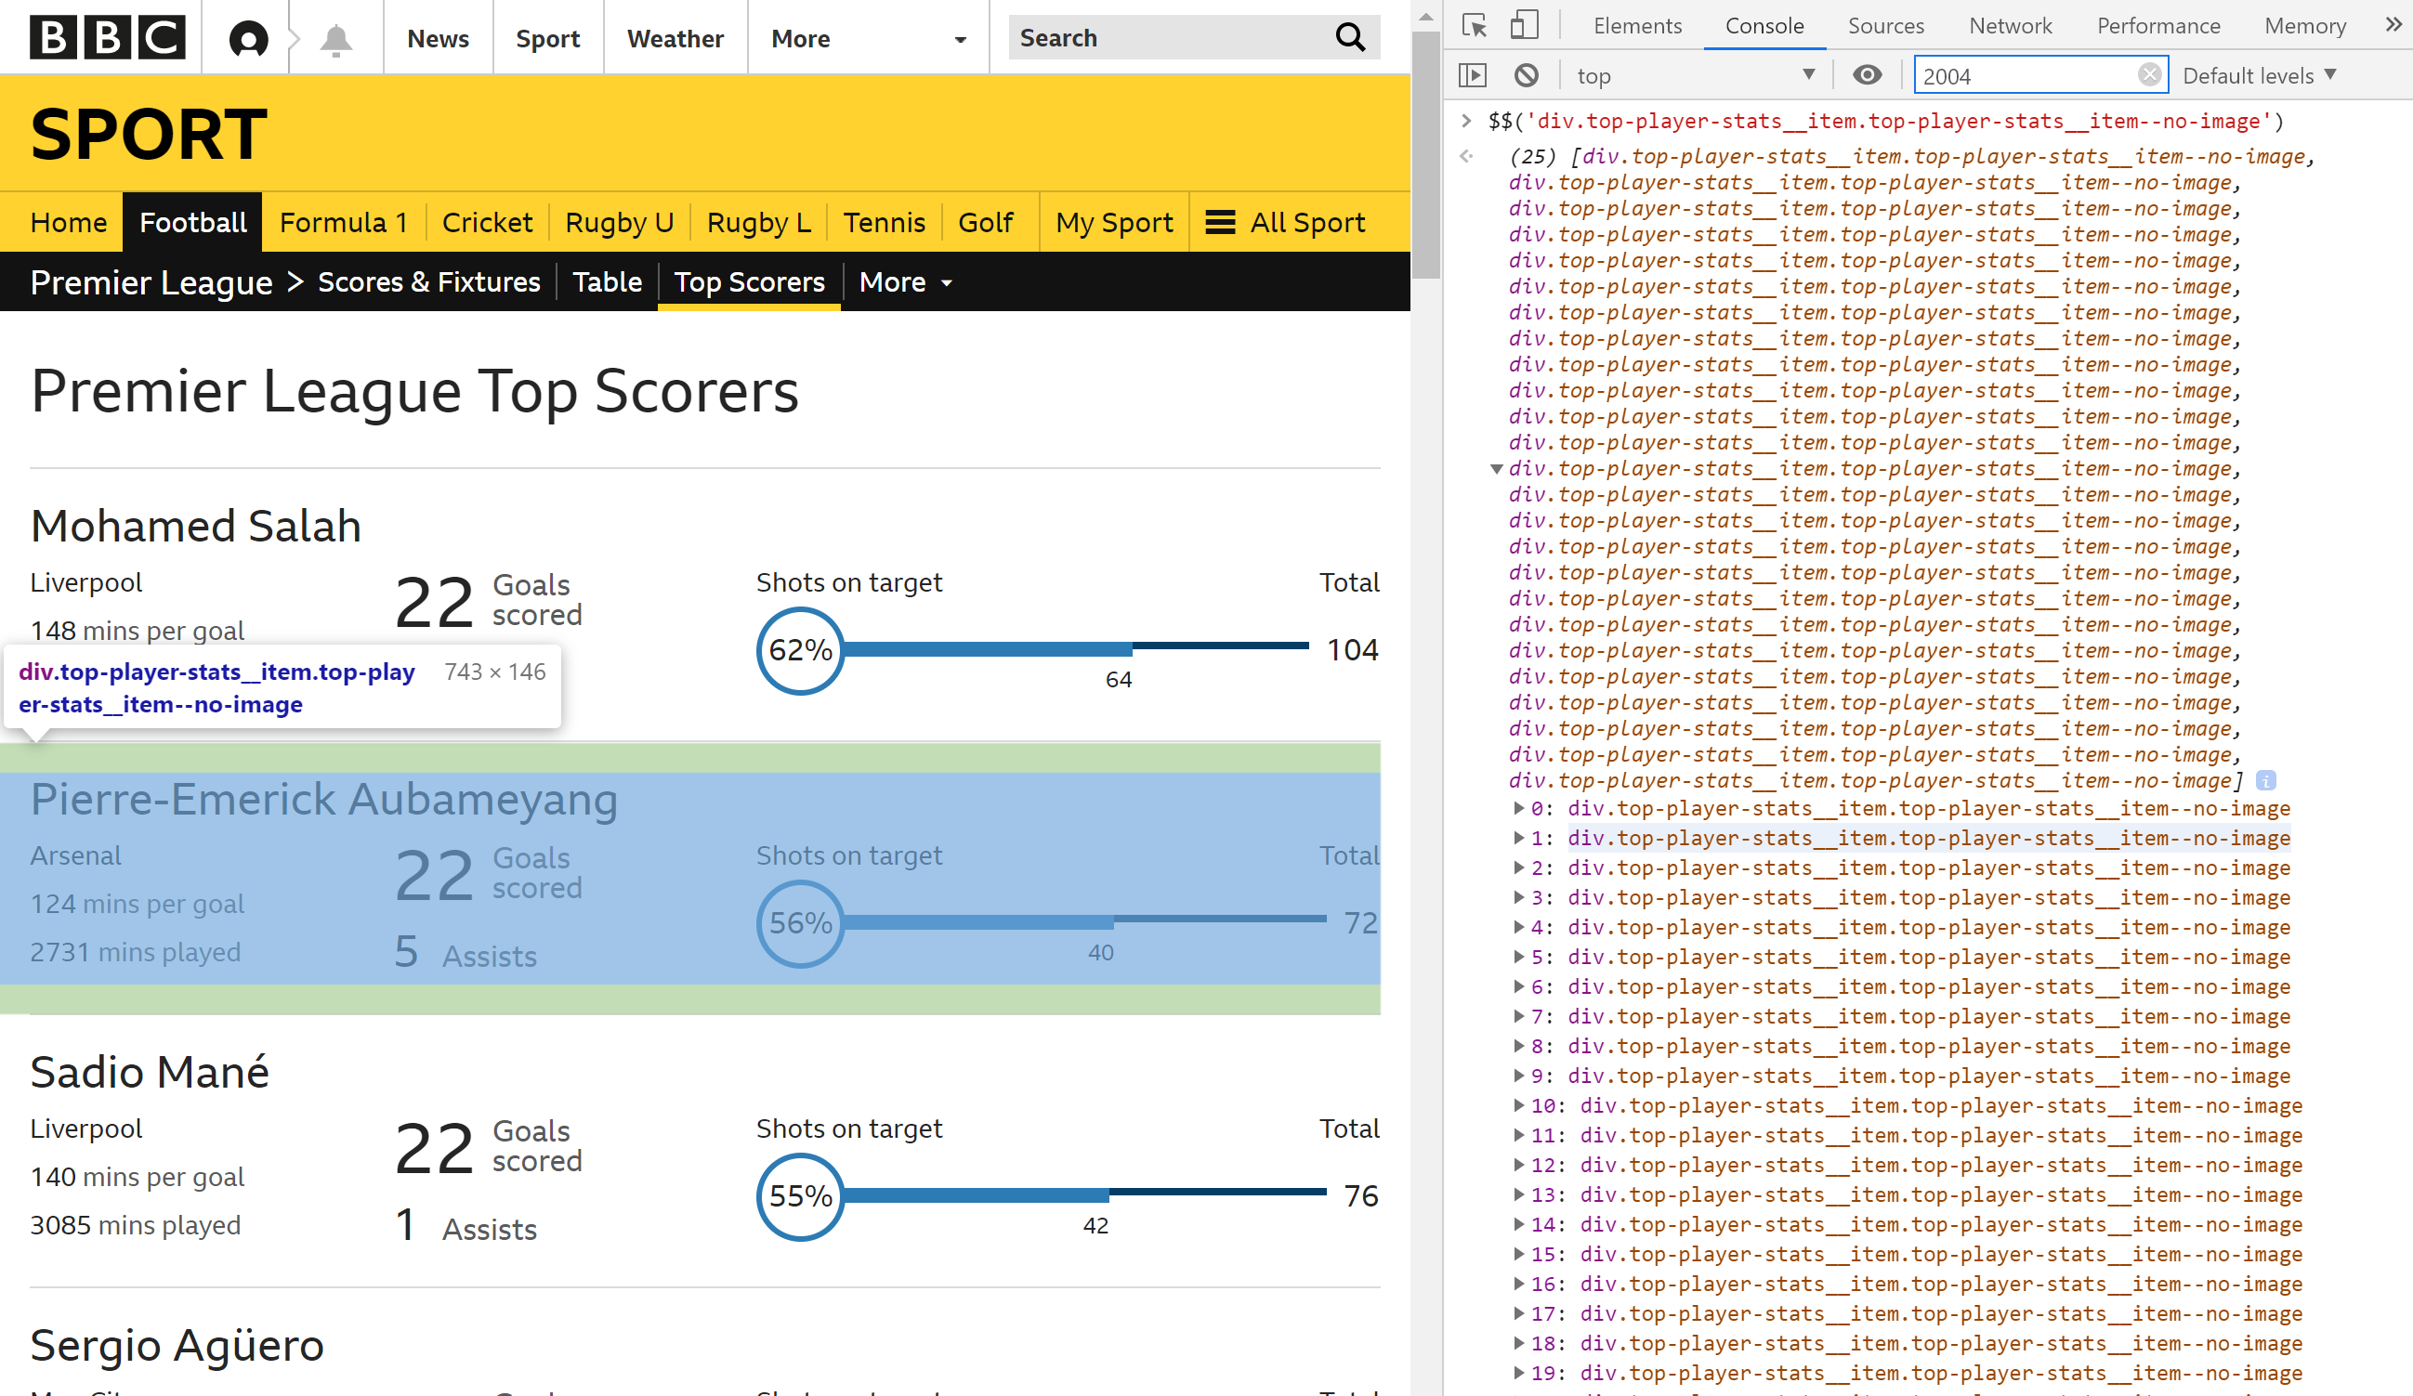Show the console sidebar icon
Image resolution: width=2413 pixels, height=1396 pixels.
pyautogui.click(x=1473, y=74)
